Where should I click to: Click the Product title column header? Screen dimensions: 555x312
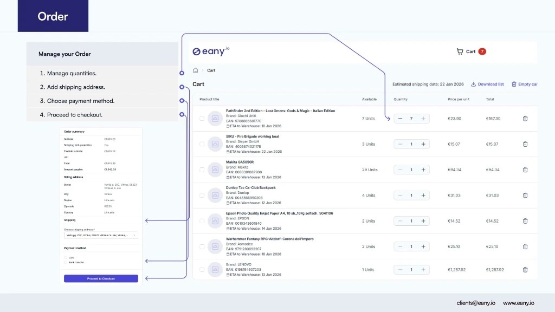[209, 100]
